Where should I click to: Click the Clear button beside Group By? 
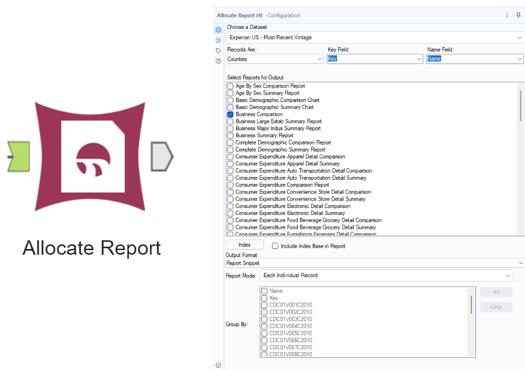point(496,307)
